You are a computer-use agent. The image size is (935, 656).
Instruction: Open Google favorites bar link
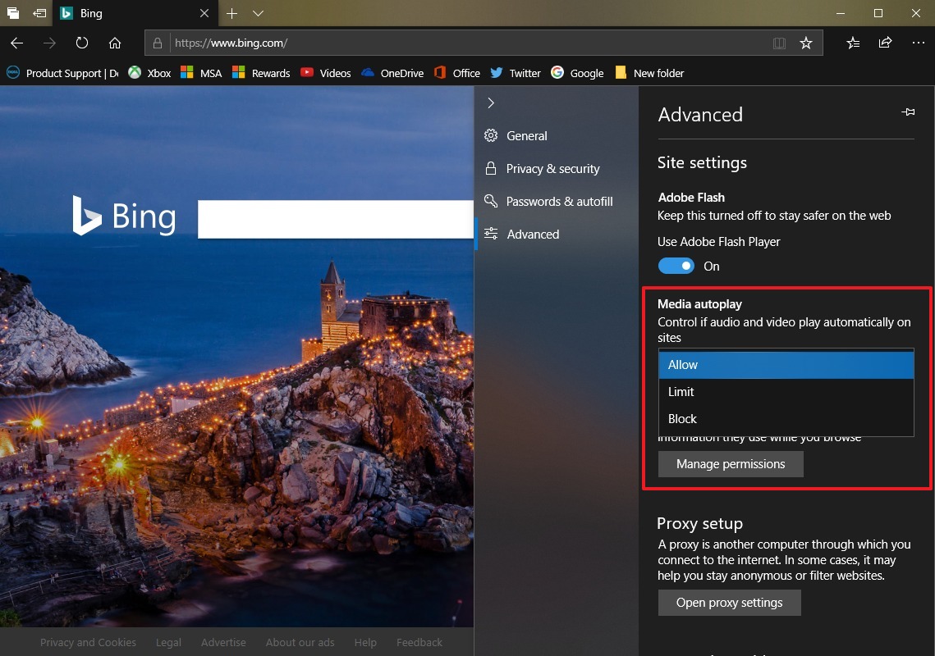point(577,73)
